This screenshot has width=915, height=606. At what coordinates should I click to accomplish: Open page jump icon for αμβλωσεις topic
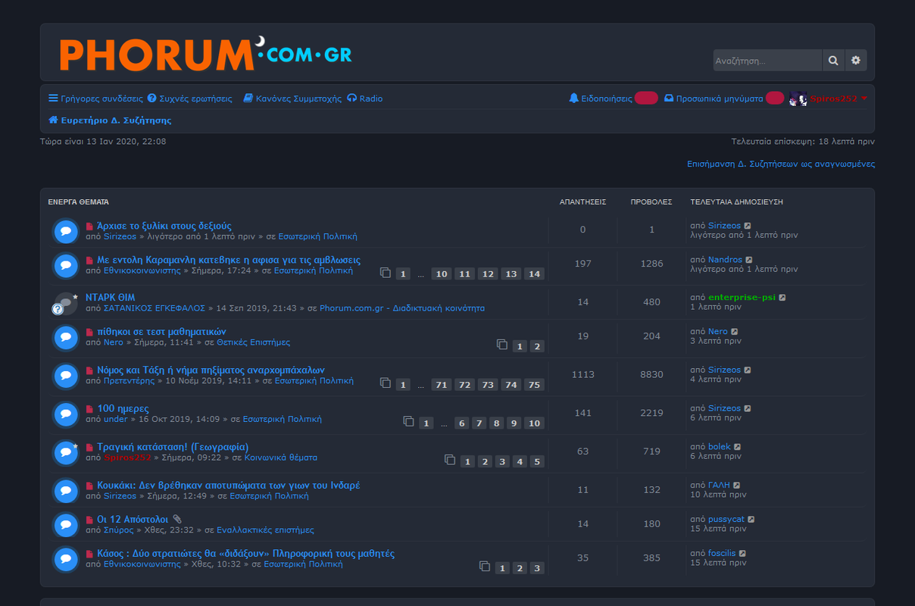(x=386, y=273)
